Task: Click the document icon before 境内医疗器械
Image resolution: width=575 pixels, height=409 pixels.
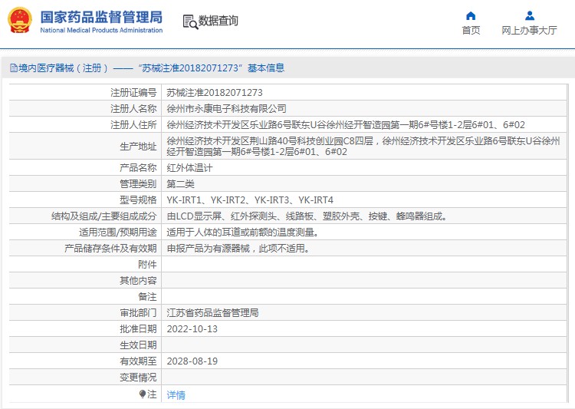Action: (x=14, y=68)
